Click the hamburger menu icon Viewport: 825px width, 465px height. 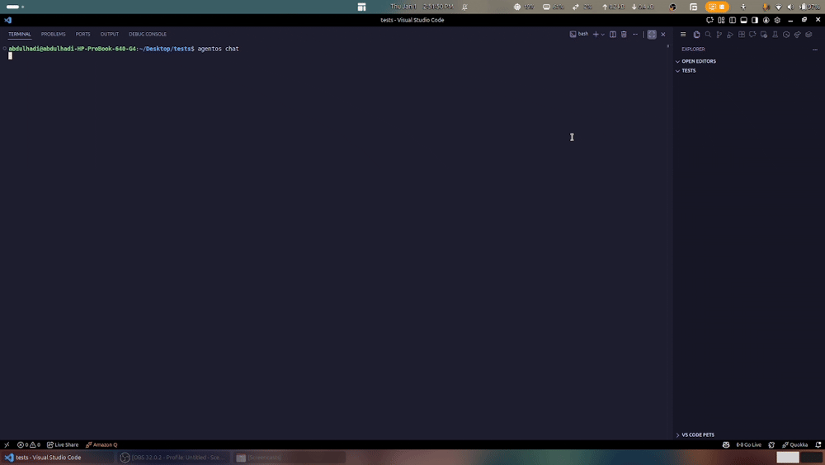(x=683, y=34)
